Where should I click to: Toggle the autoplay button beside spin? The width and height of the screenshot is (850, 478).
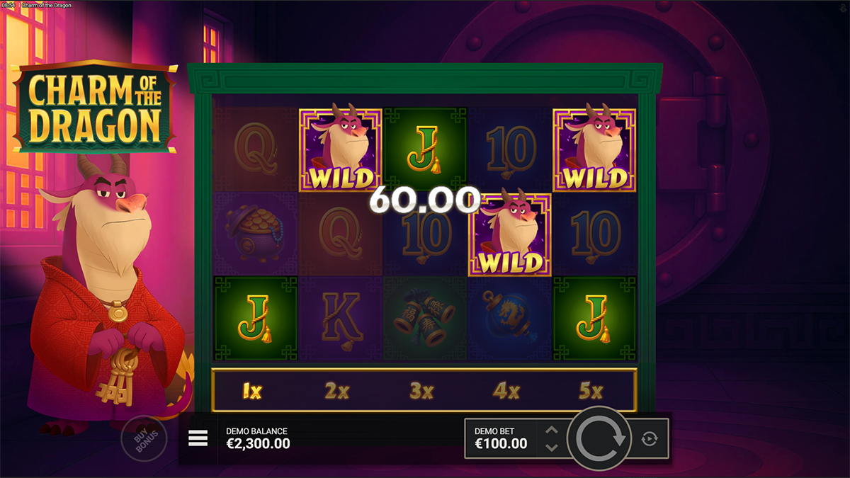coord(650,439)
